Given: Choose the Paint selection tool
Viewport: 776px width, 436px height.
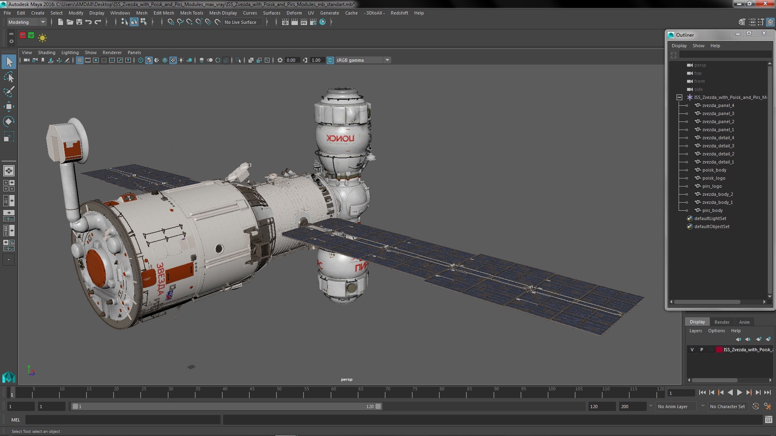Looking at the screenshot, I should tap(9, 92).
